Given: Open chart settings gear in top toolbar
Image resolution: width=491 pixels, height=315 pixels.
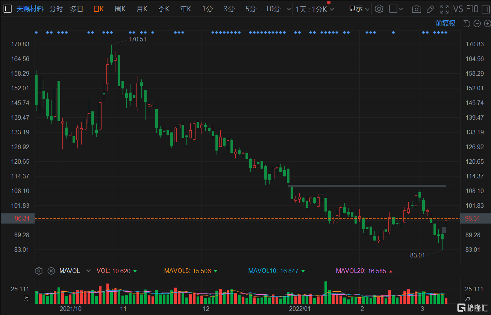Looking at the screenshot, I should tap(379, 9).
